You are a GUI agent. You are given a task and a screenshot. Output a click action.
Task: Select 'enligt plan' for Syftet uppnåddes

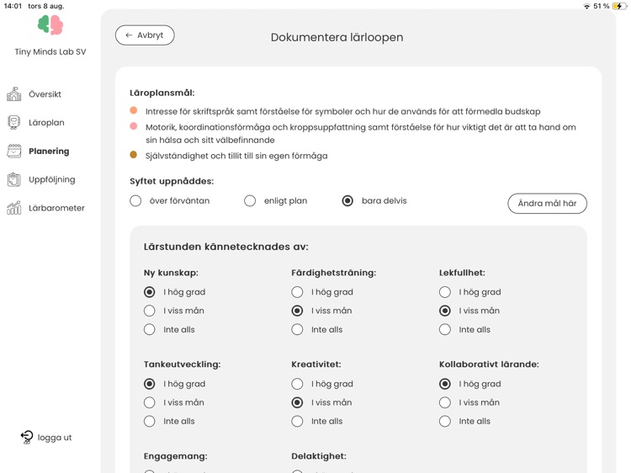(x=250, y=200)
